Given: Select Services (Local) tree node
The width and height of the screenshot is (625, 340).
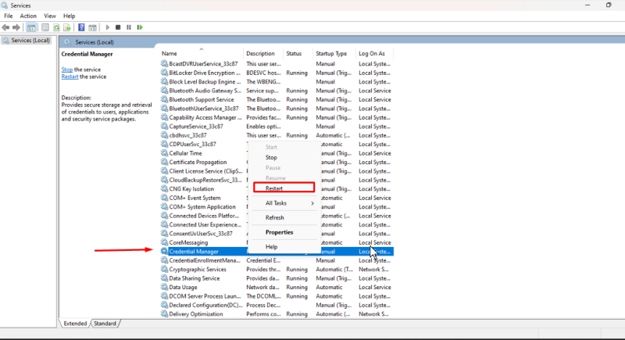Looking at the screenshot, I should tap(27, 41).
